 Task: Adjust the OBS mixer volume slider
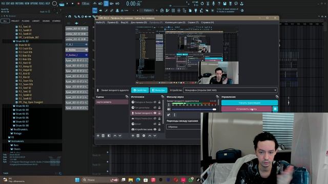click(x=194, y=109)
